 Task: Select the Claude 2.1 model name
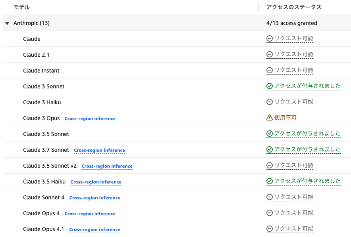point(36,55)
